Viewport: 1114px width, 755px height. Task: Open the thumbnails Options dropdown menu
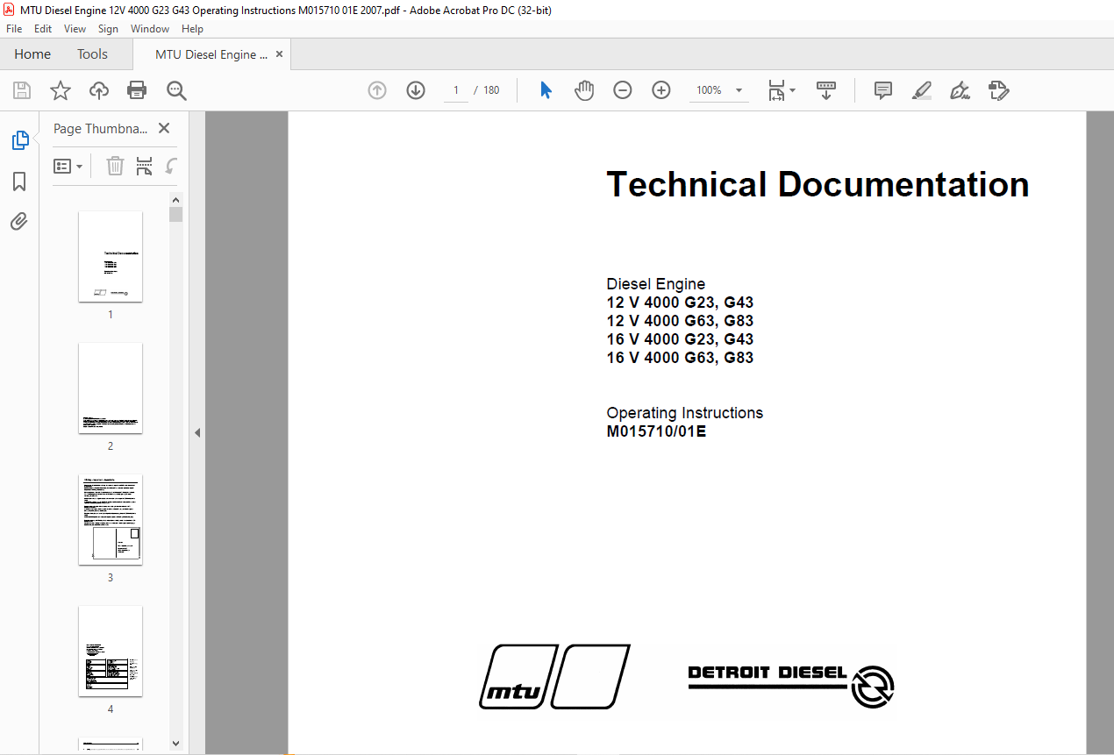68,166
